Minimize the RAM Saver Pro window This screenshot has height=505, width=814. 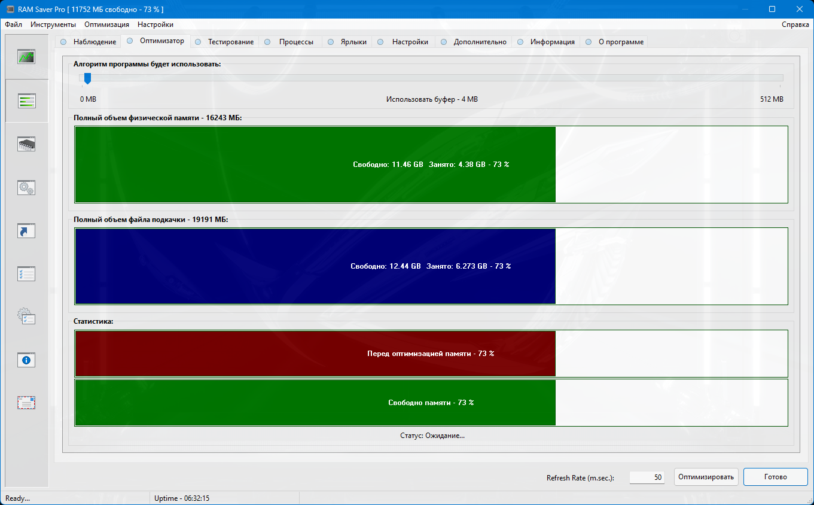745,9
